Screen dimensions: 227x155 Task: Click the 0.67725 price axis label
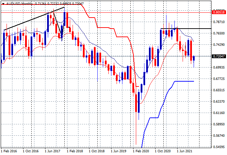pyautogui.click(x=219, y=79)
